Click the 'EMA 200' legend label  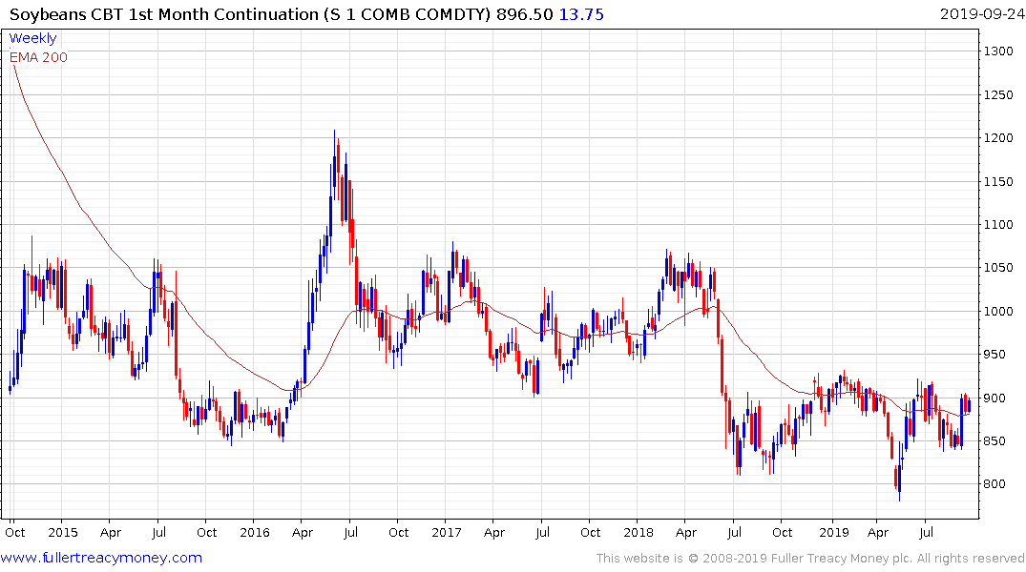tap(38, 57)
